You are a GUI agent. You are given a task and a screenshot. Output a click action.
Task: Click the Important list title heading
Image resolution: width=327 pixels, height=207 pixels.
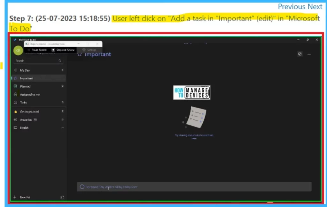[98, 54]
